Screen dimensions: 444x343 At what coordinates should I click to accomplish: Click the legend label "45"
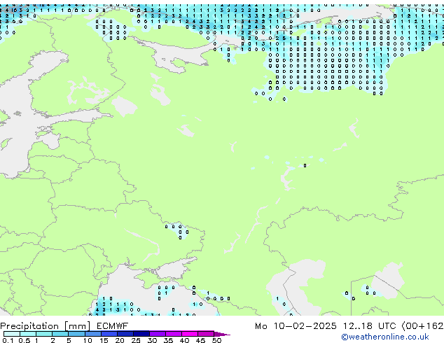click(200, 340)
